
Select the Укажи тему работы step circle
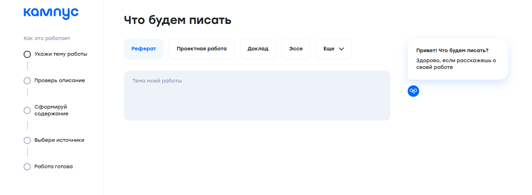[x=27, y=54]
